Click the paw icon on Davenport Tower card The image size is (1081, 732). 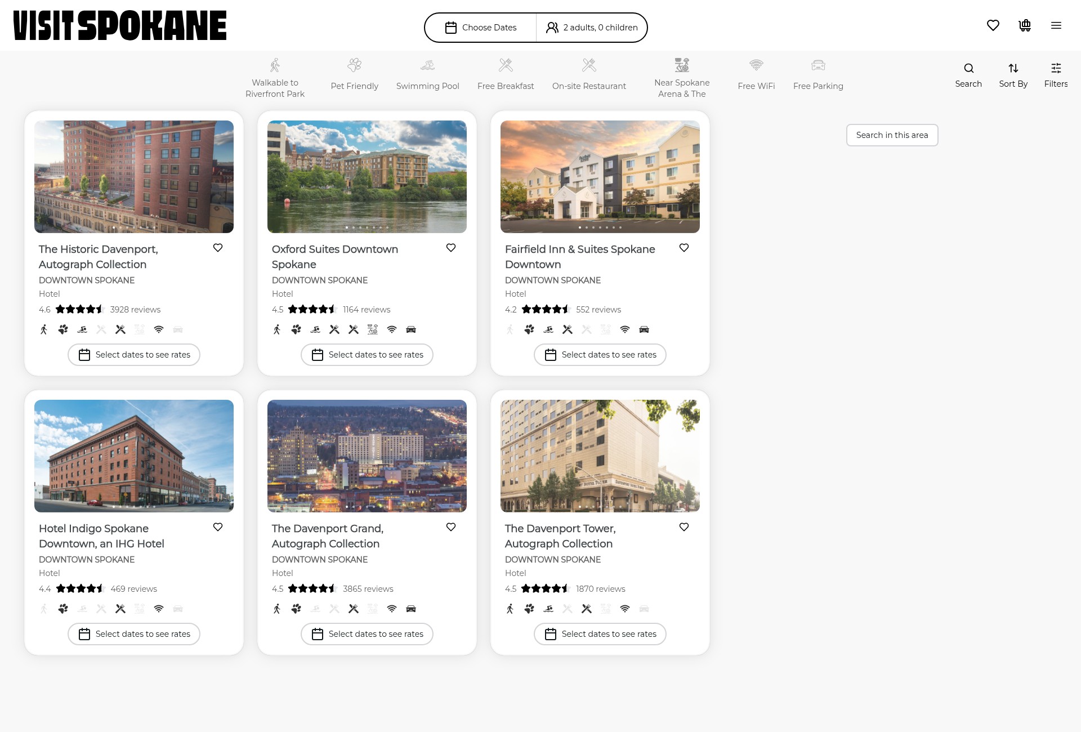tap(529, 609)
